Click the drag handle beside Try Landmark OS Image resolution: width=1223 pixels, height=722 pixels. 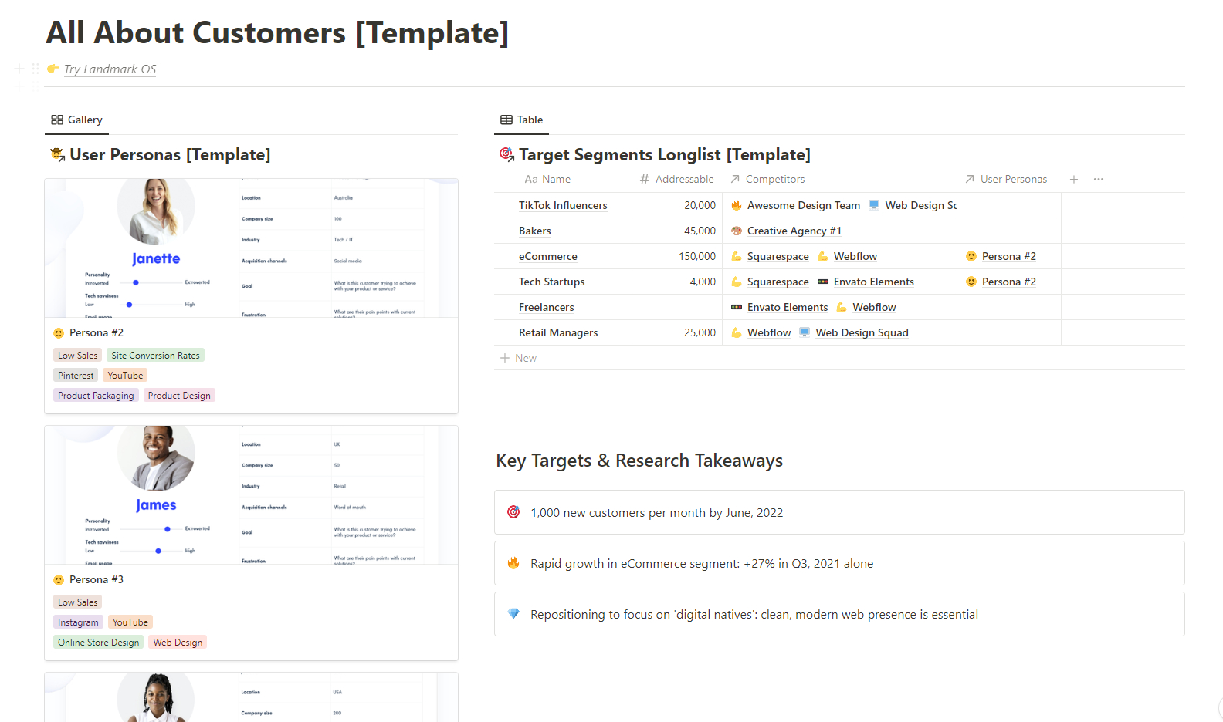pyautogui.click(x=36, y=69)
